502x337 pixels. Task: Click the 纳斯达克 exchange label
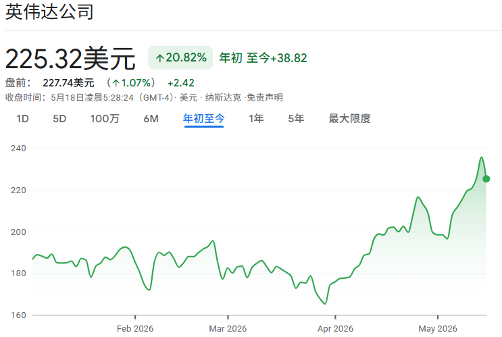point(223,97)
